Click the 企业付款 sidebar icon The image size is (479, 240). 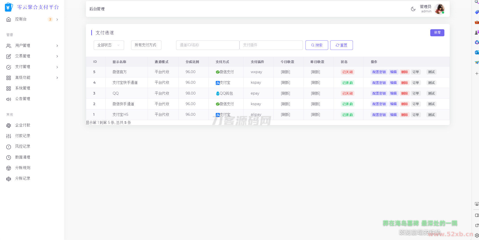(x=9, y=125)
